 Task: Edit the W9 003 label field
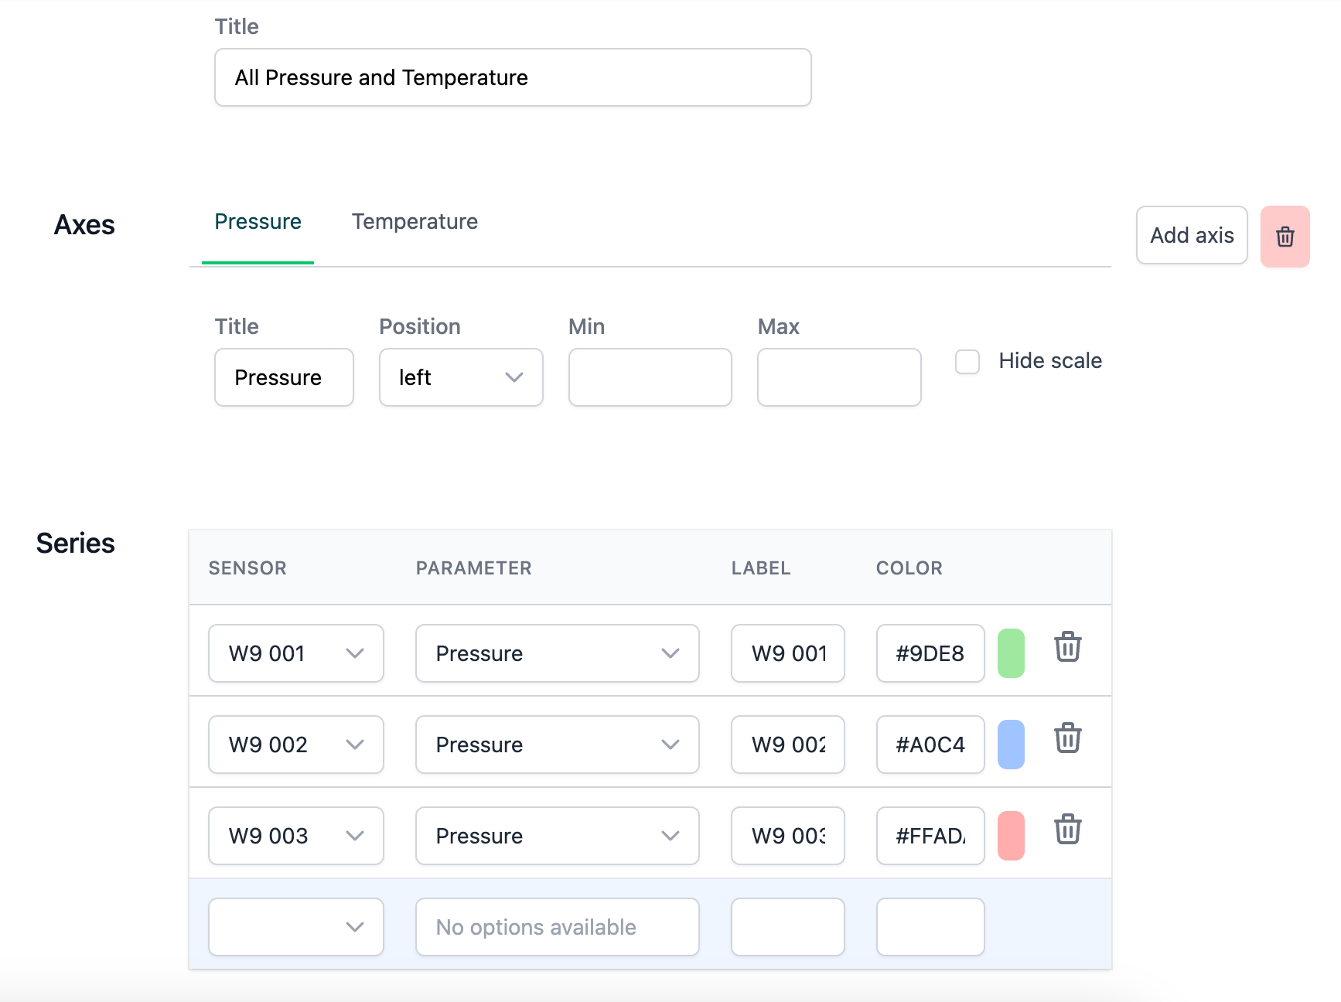pyautogui.click(x=787, y=836)
